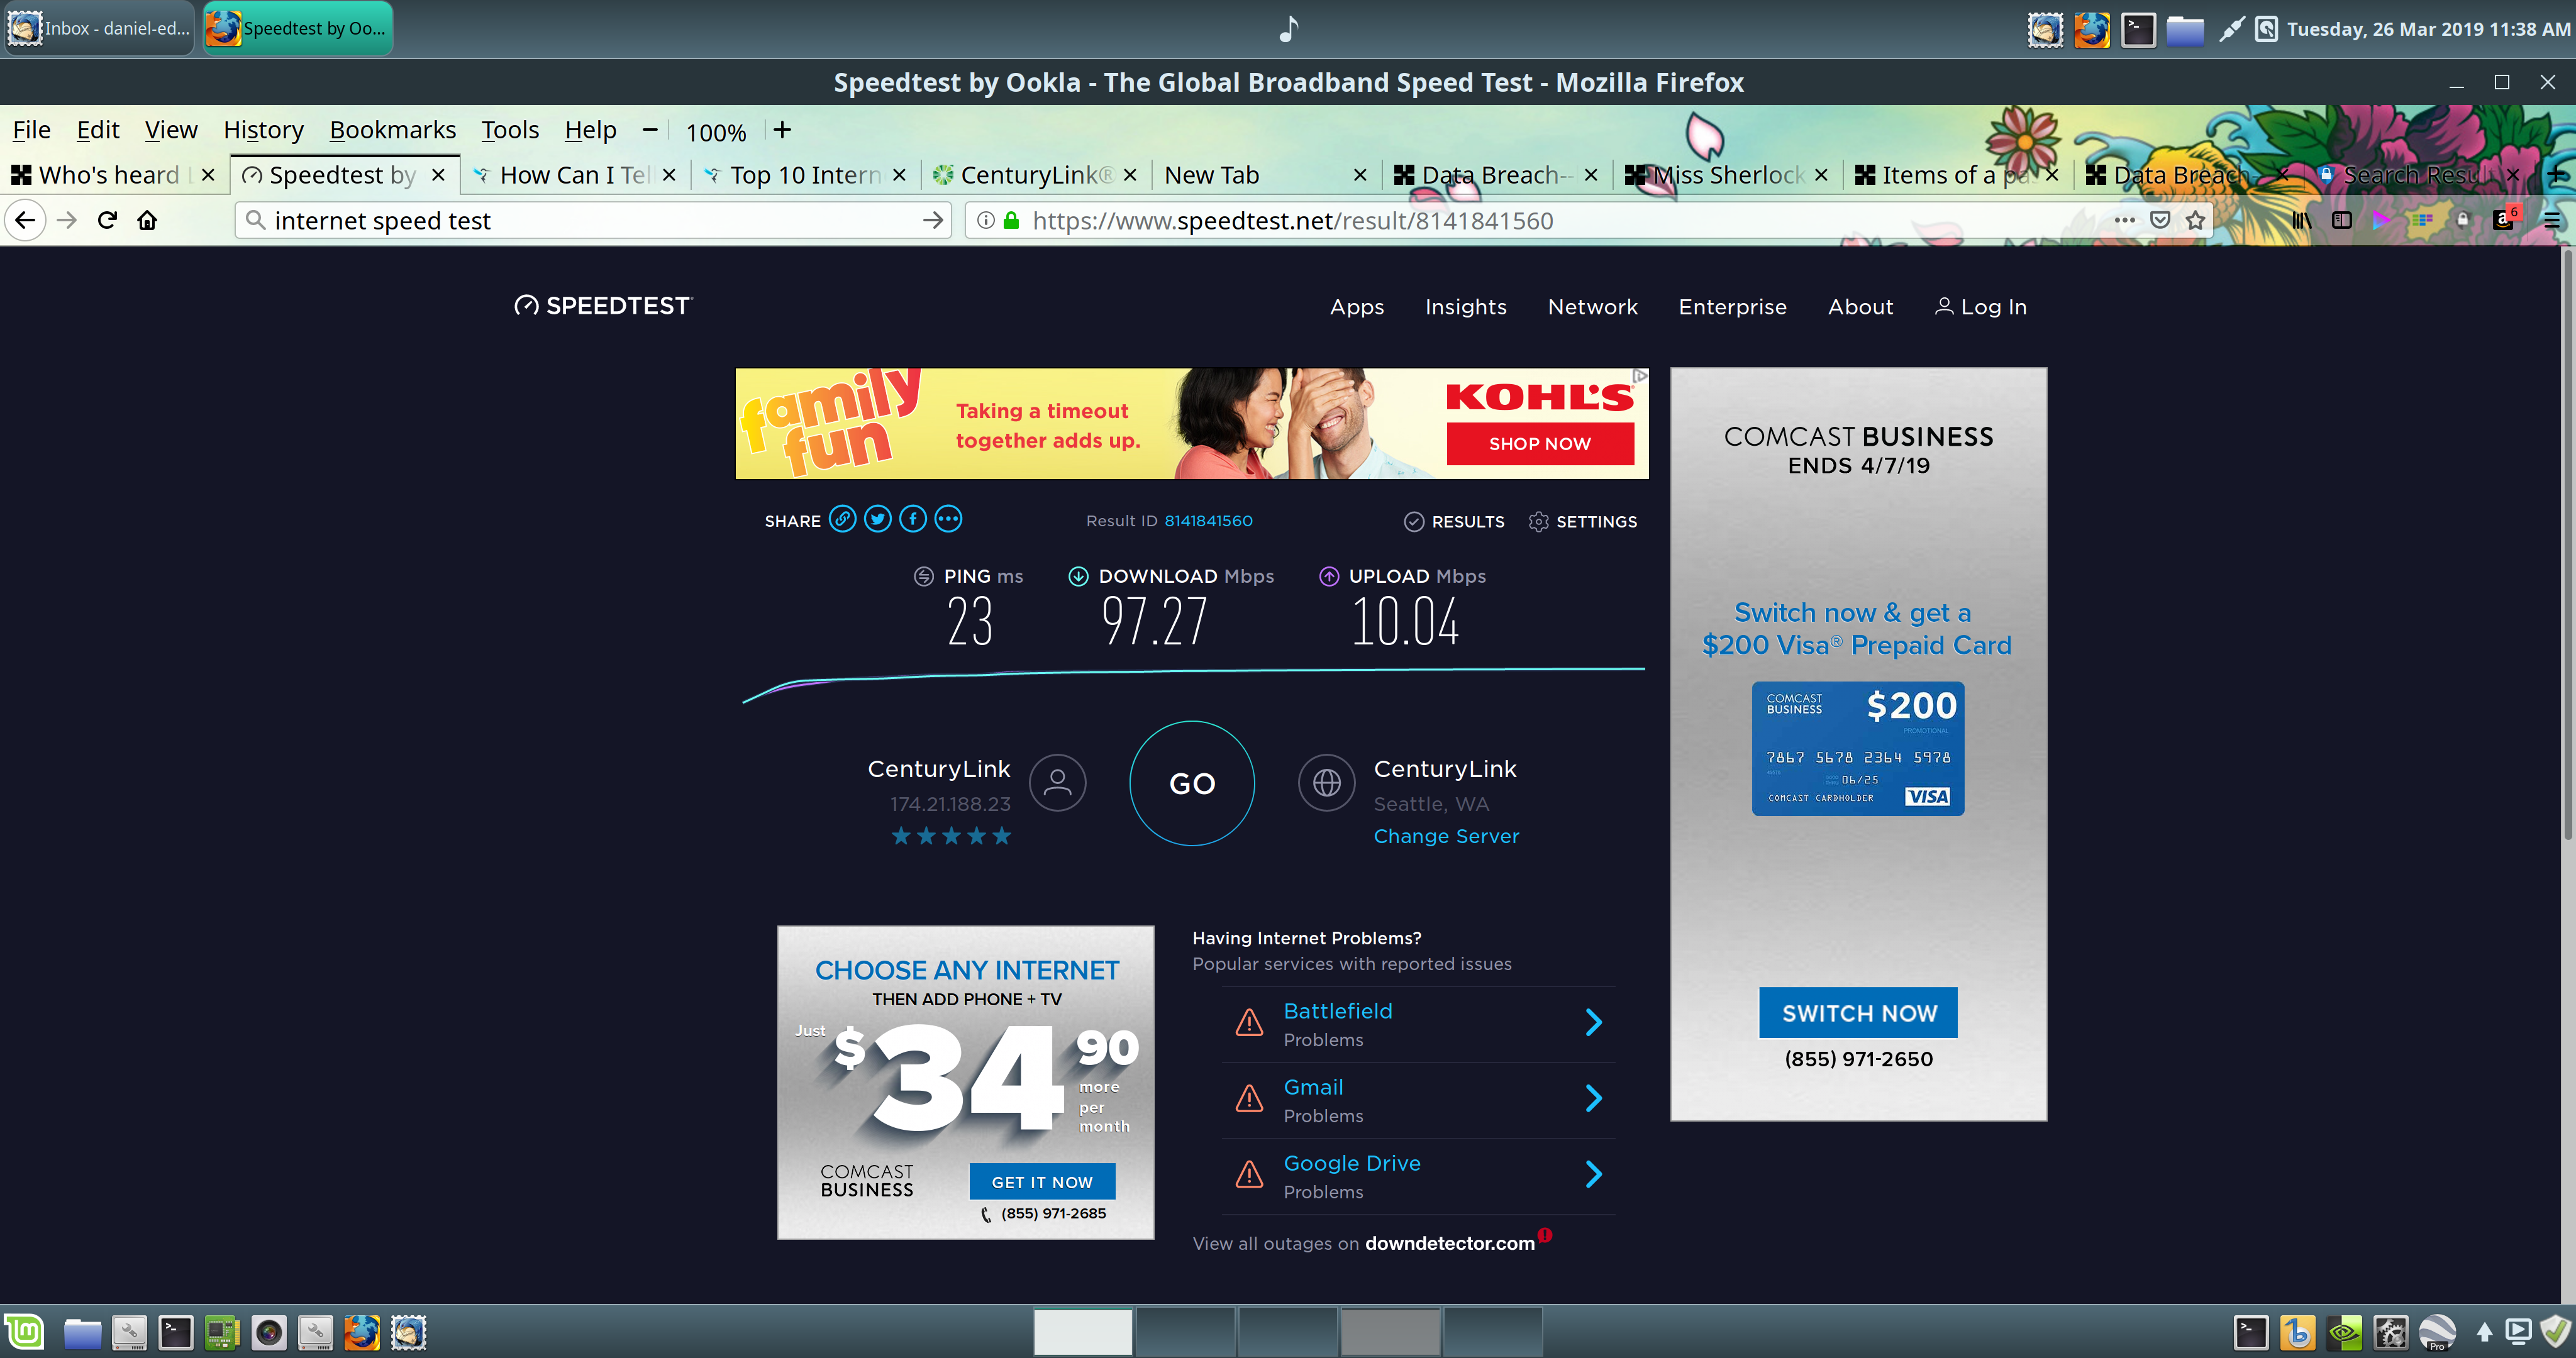This screenshot has height=1358, width=2576.
Task: Reload the page with refresh icon
Action: (107, 220)
